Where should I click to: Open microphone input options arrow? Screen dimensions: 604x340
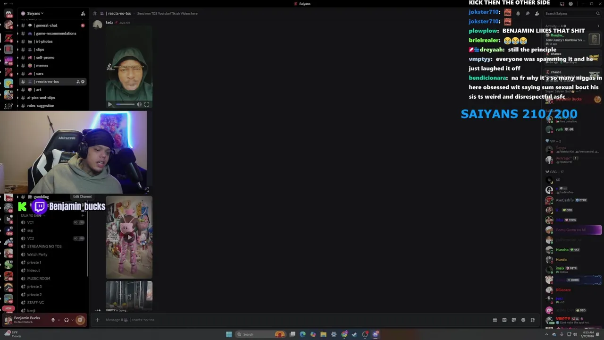[x=59, y=320]
